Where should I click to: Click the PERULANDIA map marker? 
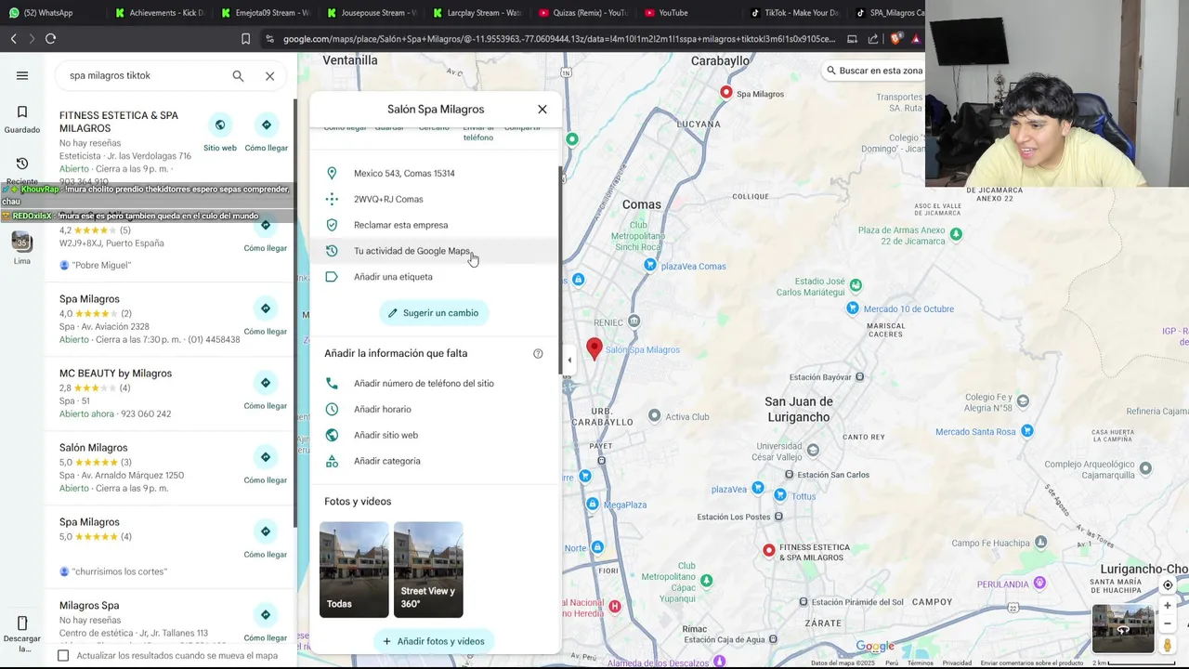[x=1039, y=584]
